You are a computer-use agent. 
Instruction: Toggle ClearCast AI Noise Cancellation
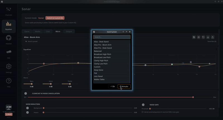(x=26, y=93)
